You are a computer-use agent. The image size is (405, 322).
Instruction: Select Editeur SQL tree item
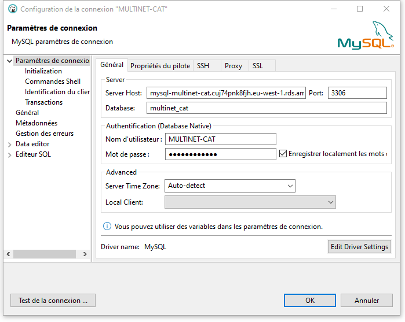(x=33, y=154)
